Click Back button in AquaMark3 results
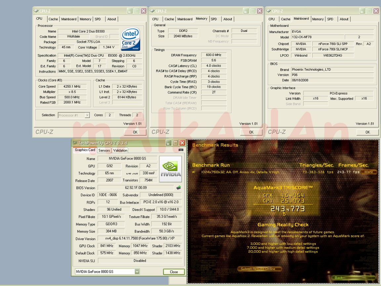The height and width of the screenshot is (286, 381). [x=353, y=278]
